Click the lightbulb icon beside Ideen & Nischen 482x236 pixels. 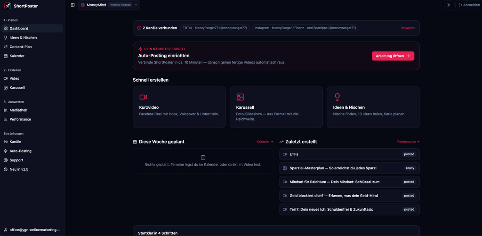pos(6,38)
